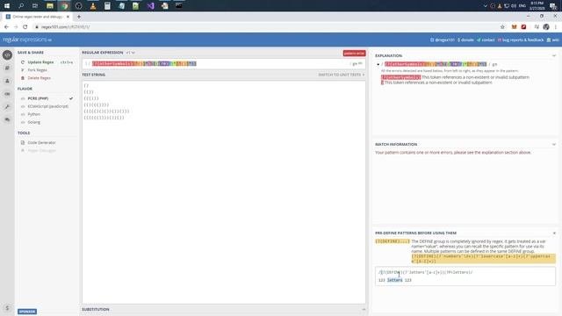Open a new browser tab
Viewport: 562px width, 316px height.
[x=79, y=17]
